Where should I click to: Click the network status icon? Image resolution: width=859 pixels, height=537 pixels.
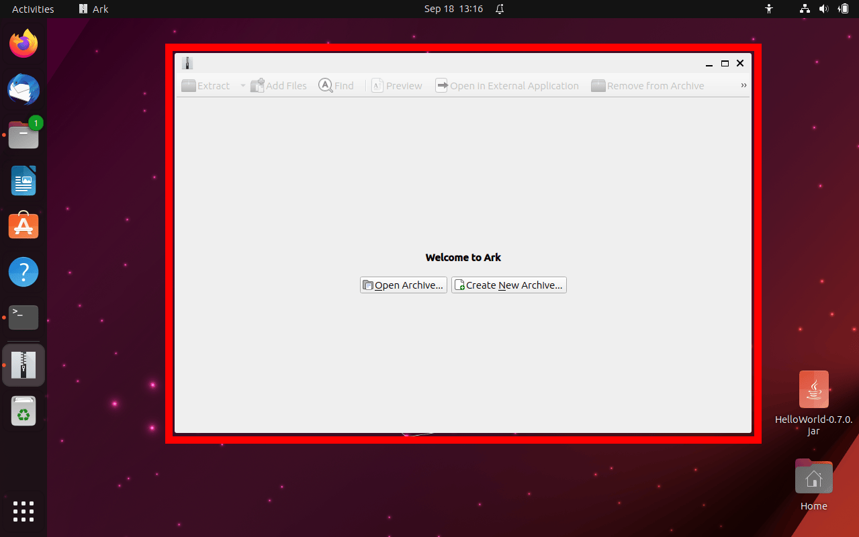click(x=805, y=9)
